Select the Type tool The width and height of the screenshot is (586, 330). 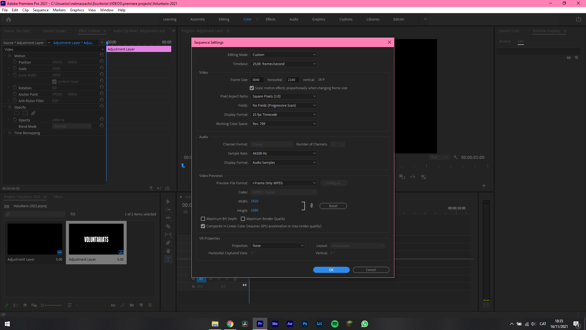click(168, 259)
